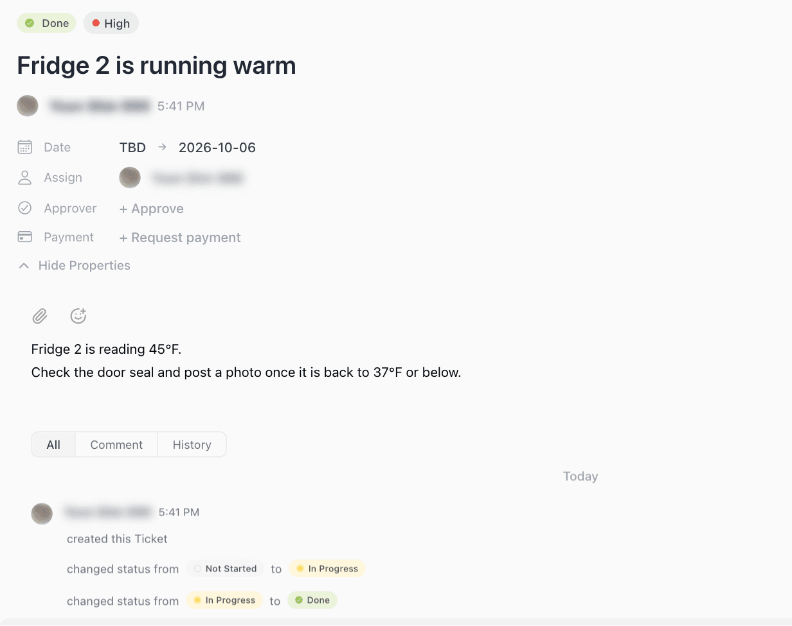Click the author avatar under the title
792x626 pixels.
coord(28,106)
